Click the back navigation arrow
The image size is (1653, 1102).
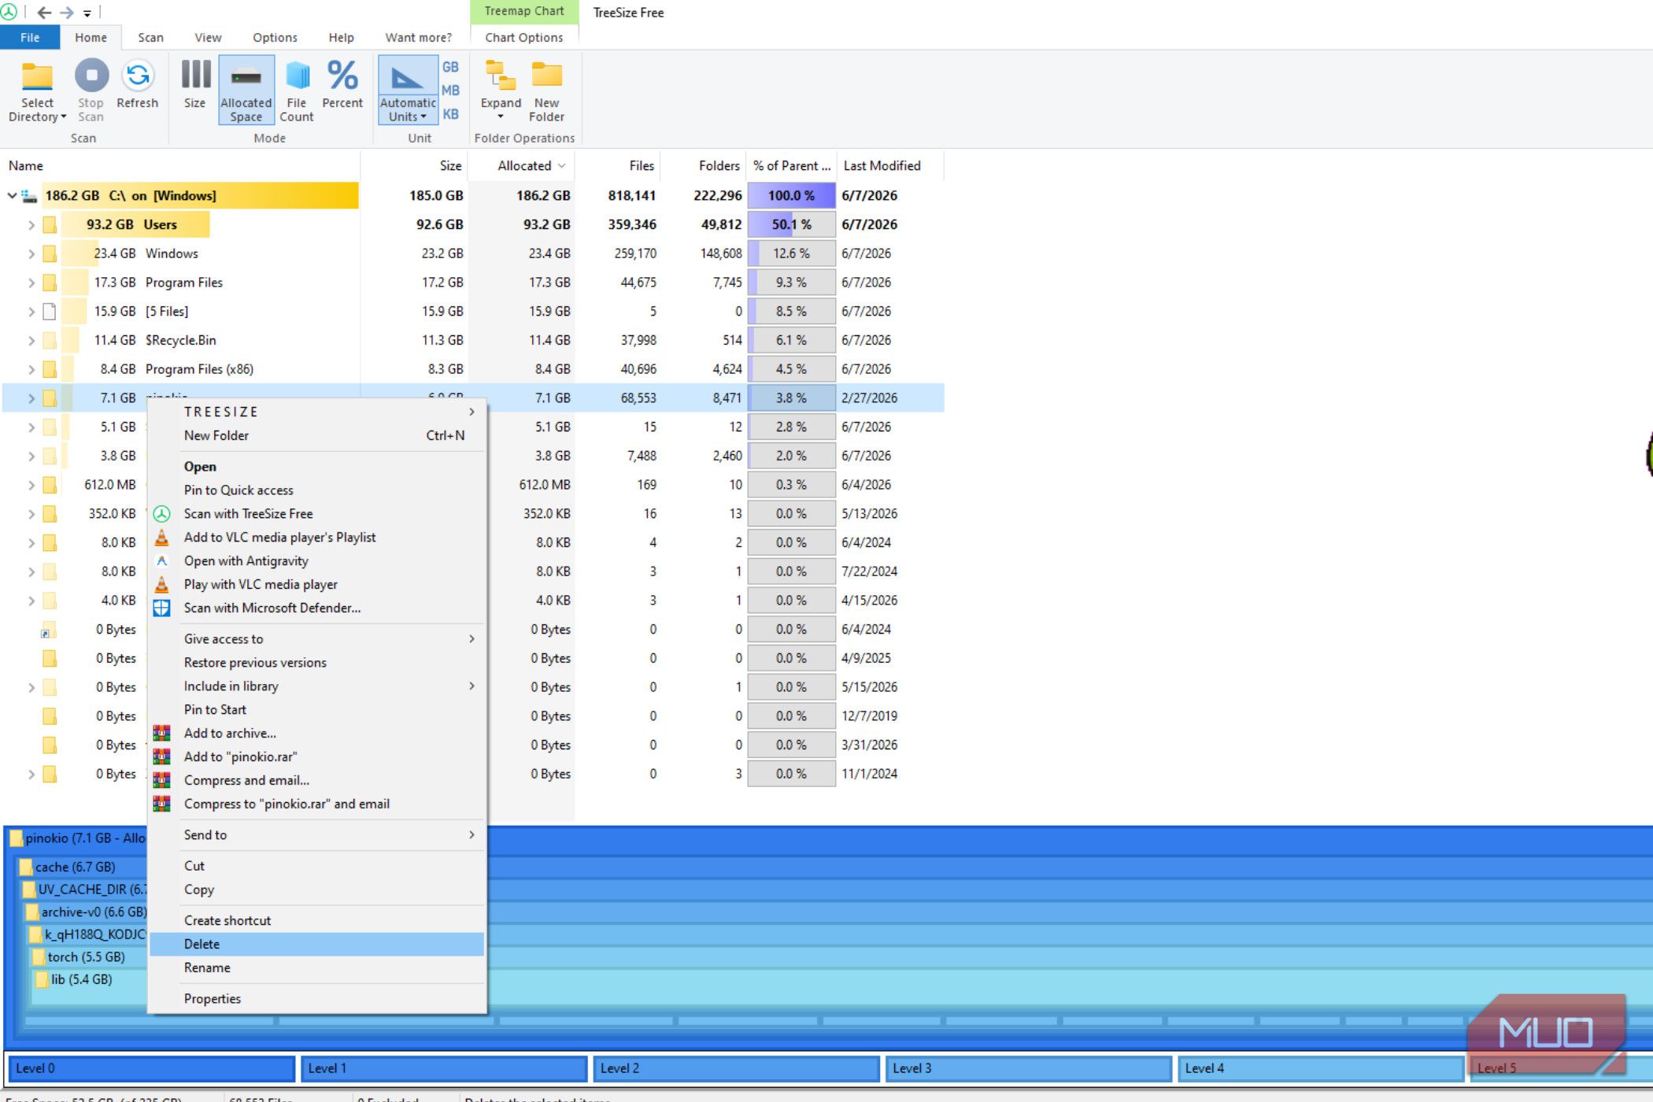pyautogui.click(x=44, y=13)
